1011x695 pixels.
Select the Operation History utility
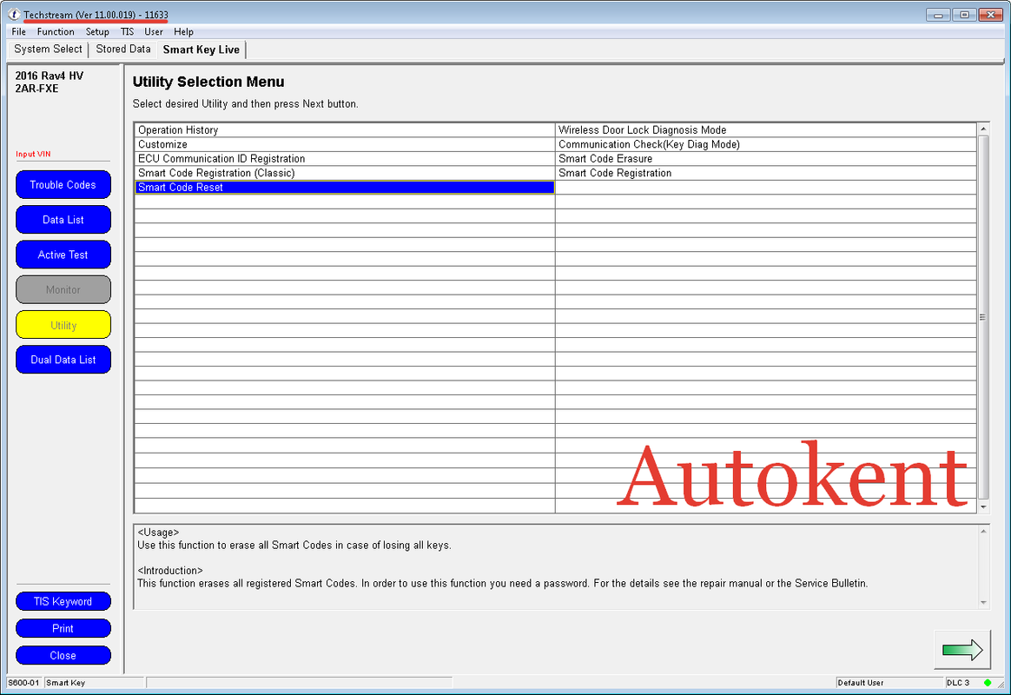pos(345,129)
